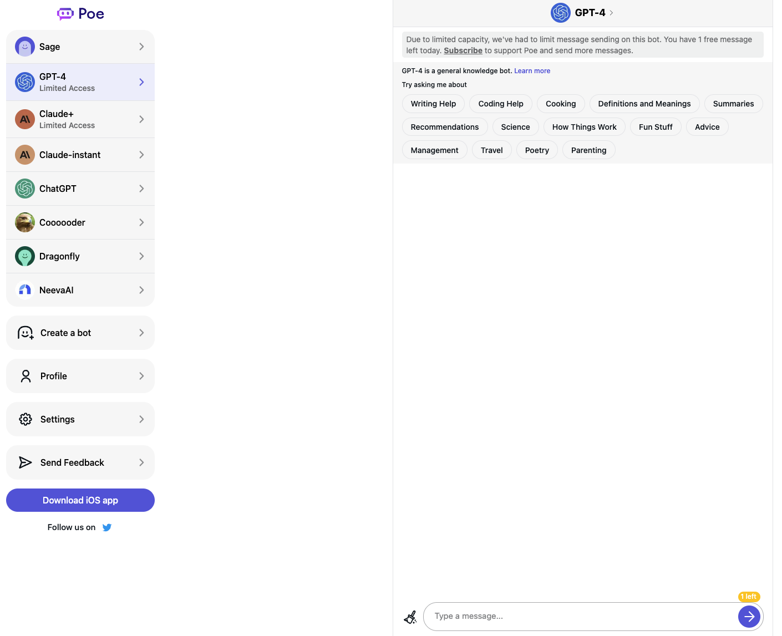Expand the Send Feedback chevron
This screenshot has height=636, width=782.
[x=141, y=462]
